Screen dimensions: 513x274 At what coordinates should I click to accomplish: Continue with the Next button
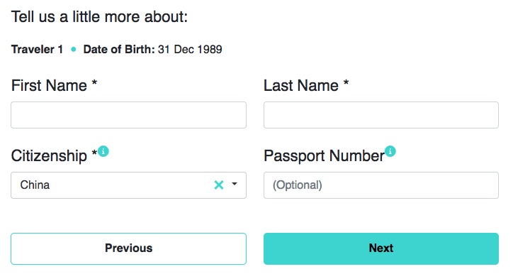pyautogui.click(x=381, y=248)
